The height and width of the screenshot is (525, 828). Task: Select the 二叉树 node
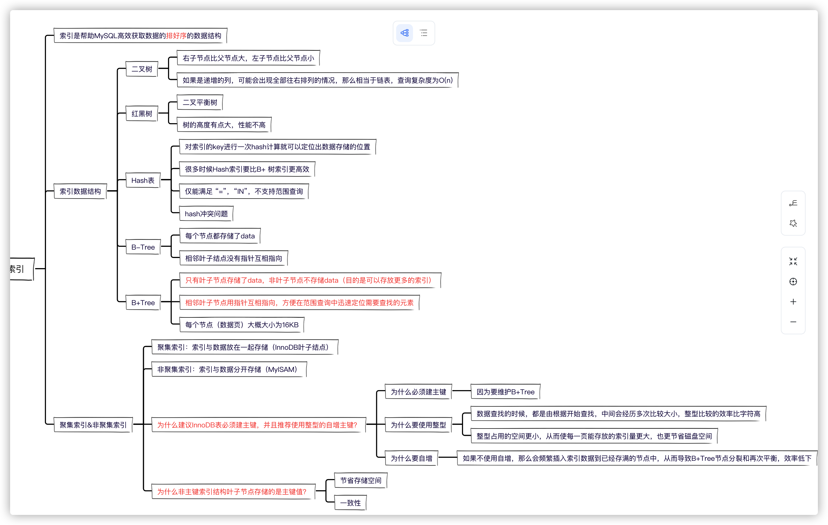(142, 69)
